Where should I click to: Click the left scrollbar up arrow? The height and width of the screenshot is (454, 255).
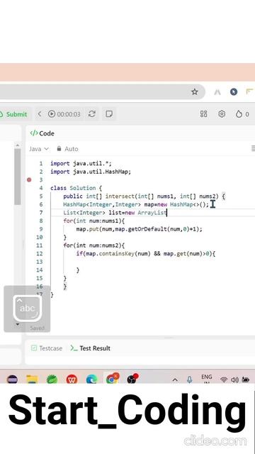[x=17, y=145]
